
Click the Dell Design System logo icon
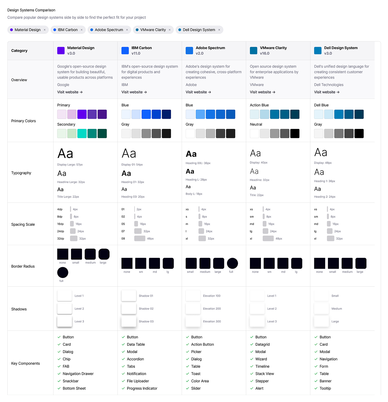point(318,50)
